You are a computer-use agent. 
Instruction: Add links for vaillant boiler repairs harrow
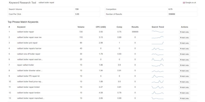pos(184,48)
